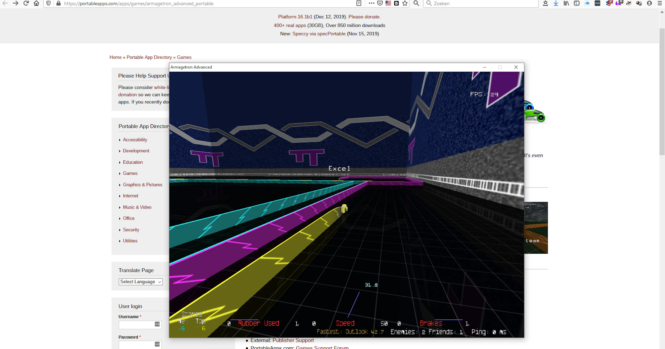Open the Select Language dropdown
This screenshot has width=665, height=349.
click(140, 282)
